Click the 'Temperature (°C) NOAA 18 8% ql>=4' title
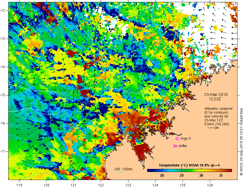243x188 pixels. click(x=189, y=165)
